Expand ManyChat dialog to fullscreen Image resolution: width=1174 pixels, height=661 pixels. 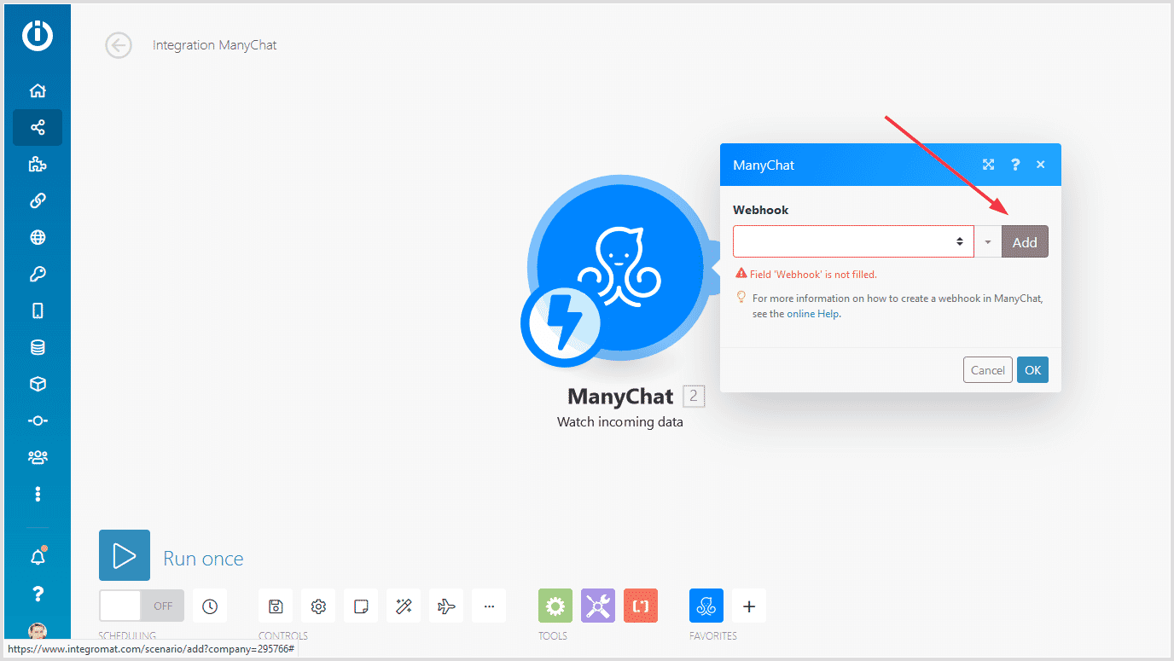pyautogui.click(x=988, y=165)
